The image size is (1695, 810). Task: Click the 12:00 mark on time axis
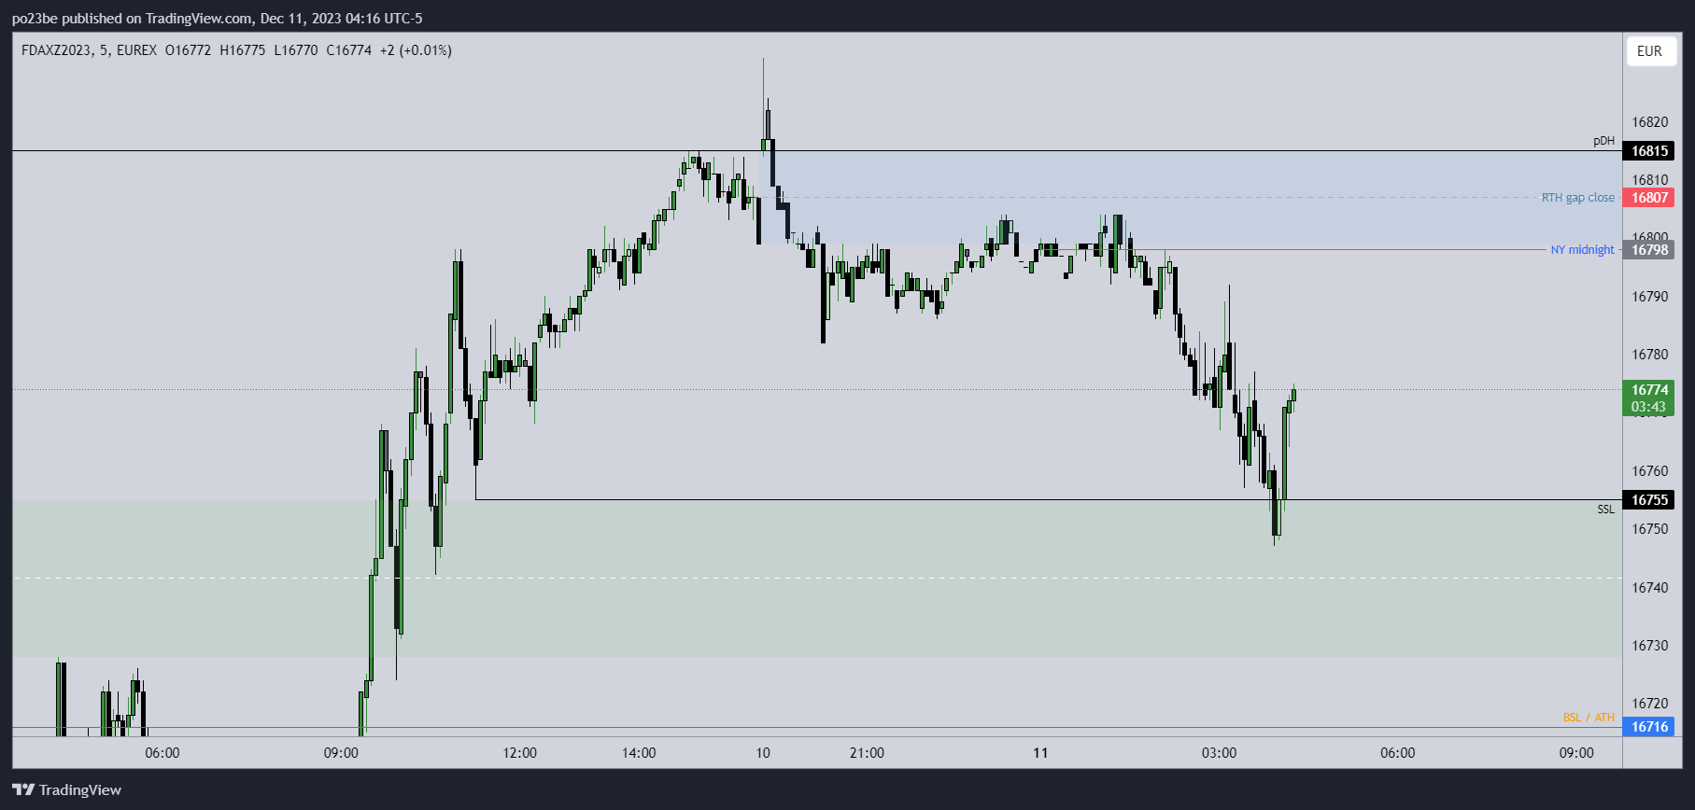click(519, 753)
